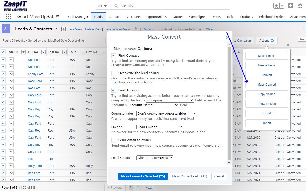Click the global actions plus icon
306x191 pixels.
291,6
